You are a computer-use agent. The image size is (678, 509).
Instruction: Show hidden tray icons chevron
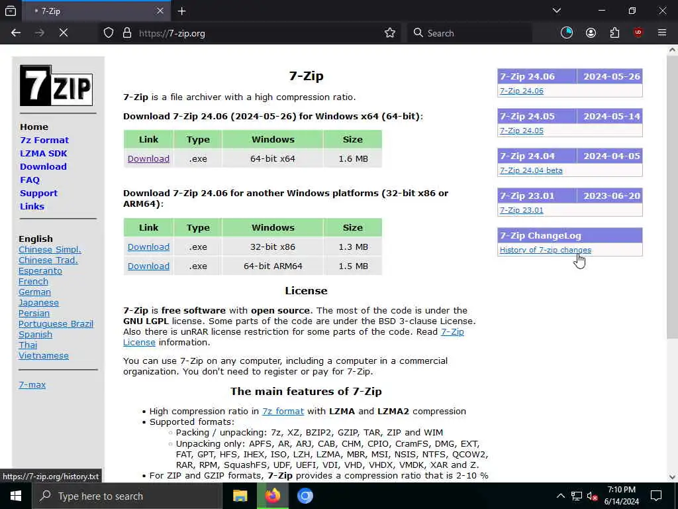click(560, 496)
